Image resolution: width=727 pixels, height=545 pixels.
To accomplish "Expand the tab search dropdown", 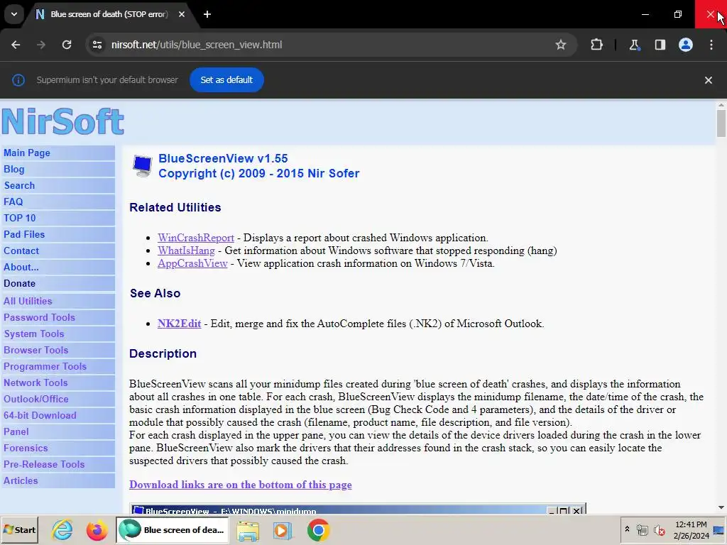I will click(x=14, y=14).
